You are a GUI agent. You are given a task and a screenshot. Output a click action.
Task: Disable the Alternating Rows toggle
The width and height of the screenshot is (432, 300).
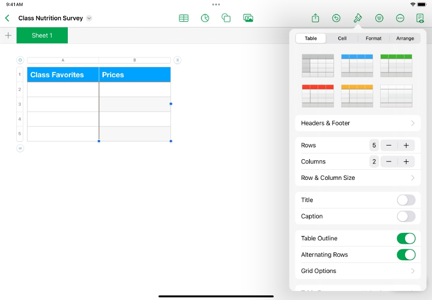(406, 254)
